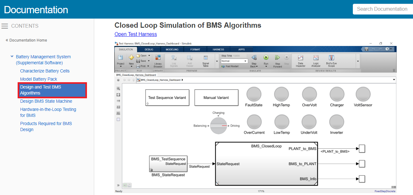
Task: Collapse the Battery Management System tree node
Action: click(12, 57)
